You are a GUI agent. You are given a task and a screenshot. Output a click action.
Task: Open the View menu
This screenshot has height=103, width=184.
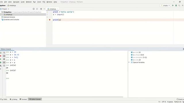coord(10,2)
